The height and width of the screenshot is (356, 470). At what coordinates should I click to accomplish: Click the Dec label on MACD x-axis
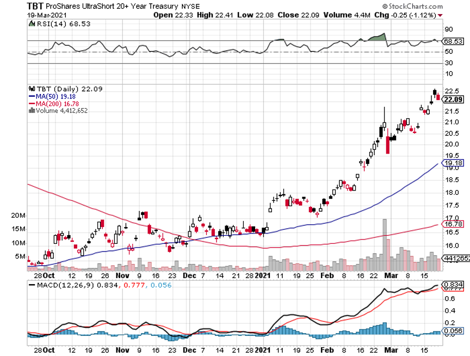pos(189,350)
